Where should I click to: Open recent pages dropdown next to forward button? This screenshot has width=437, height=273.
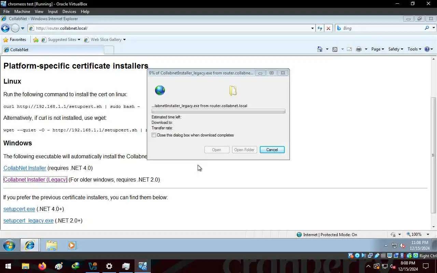pos(23,28)
